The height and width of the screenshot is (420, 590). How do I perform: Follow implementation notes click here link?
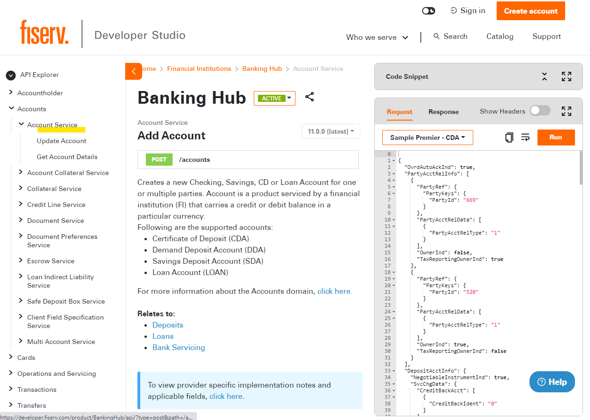(226, 396)
